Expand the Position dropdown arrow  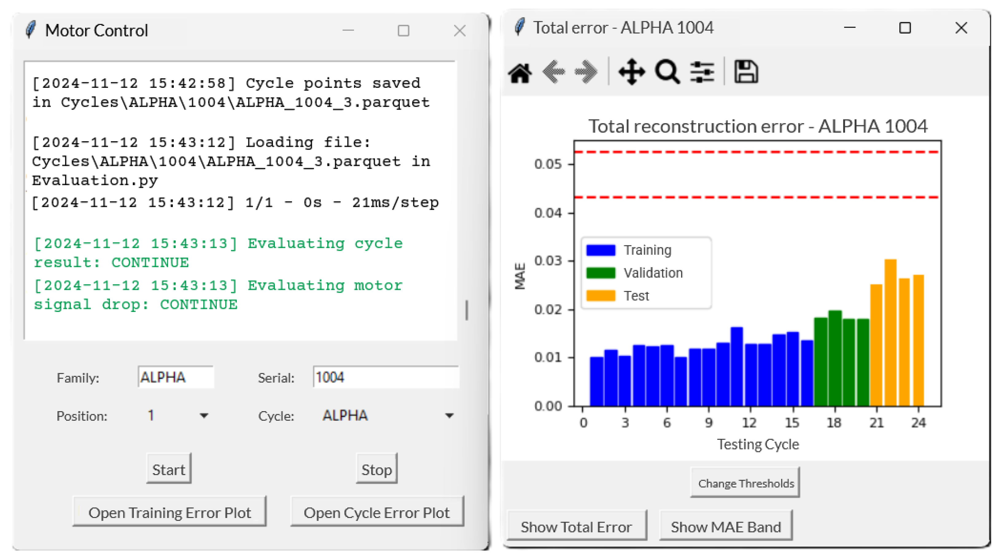point(204,416)
